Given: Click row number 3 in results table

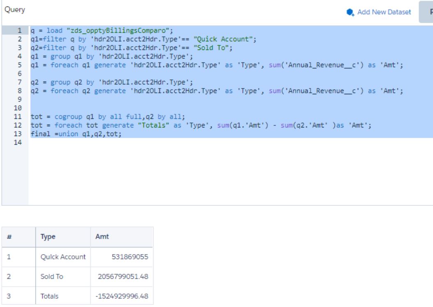Looking at the screenshot, I should (9, 296).
